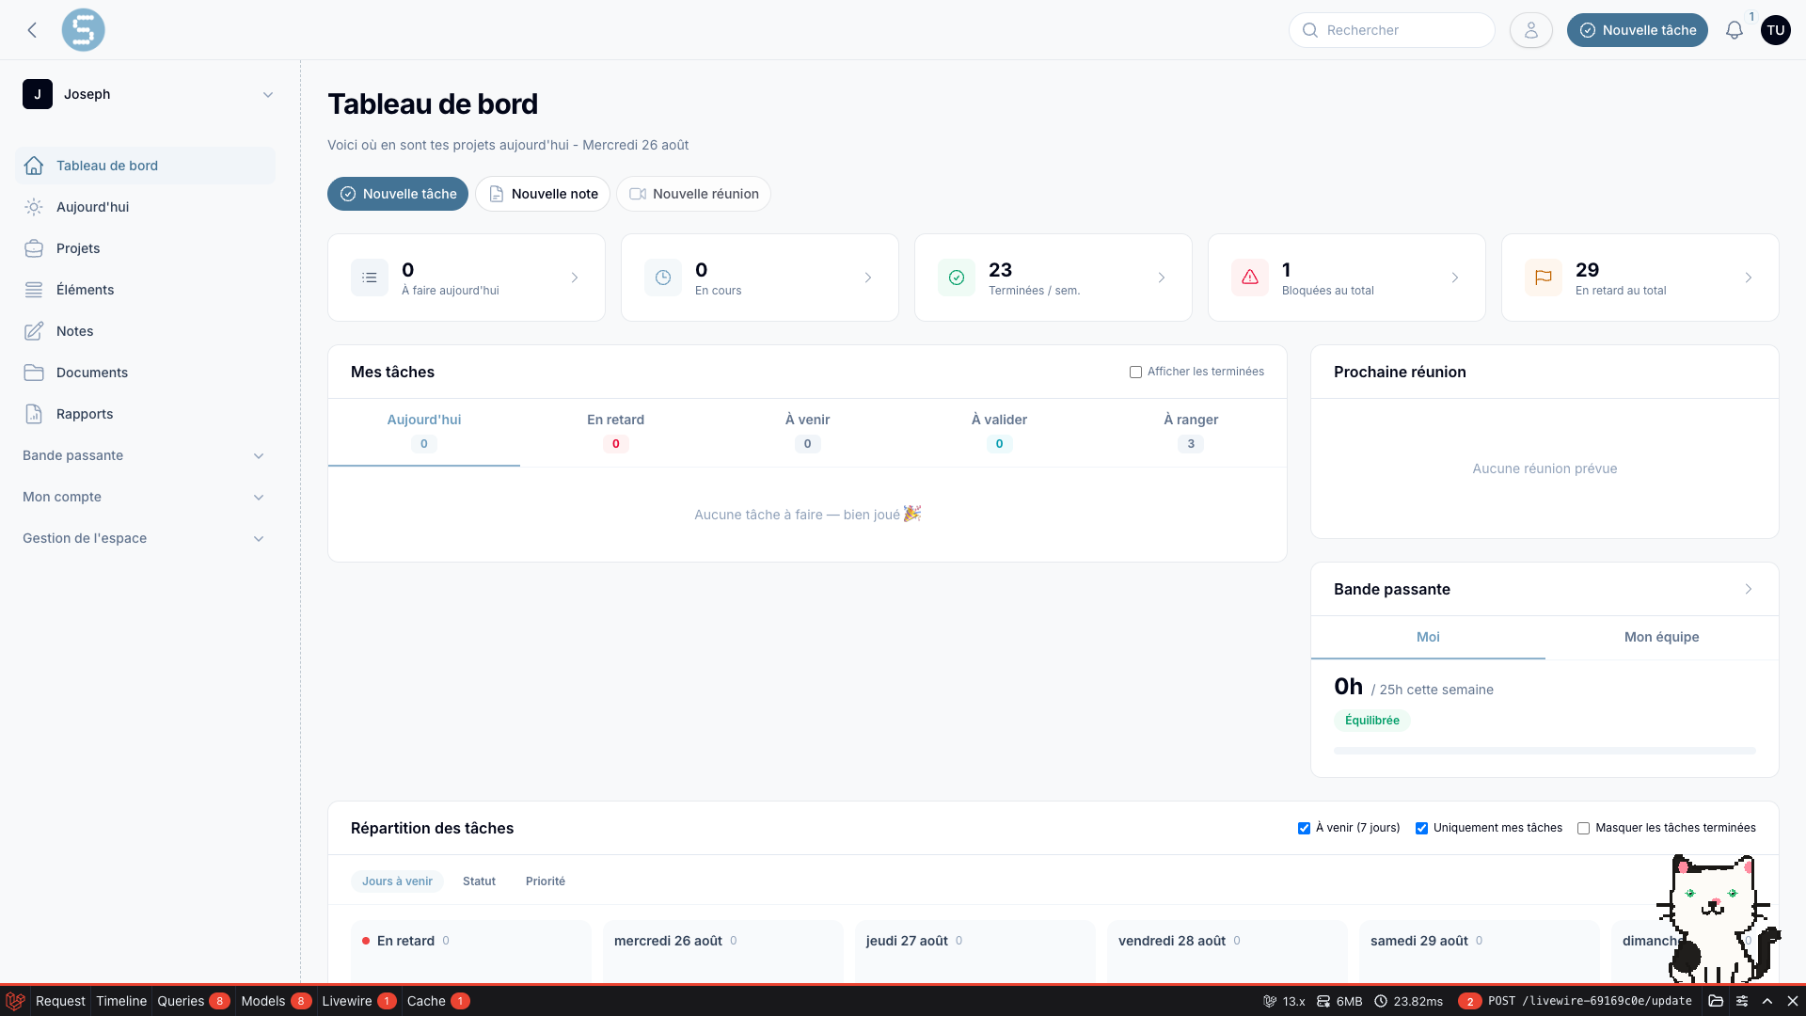Click the Terminées check circle icon
Viewport: 1806px width, 1016px height.
point(956,278)
